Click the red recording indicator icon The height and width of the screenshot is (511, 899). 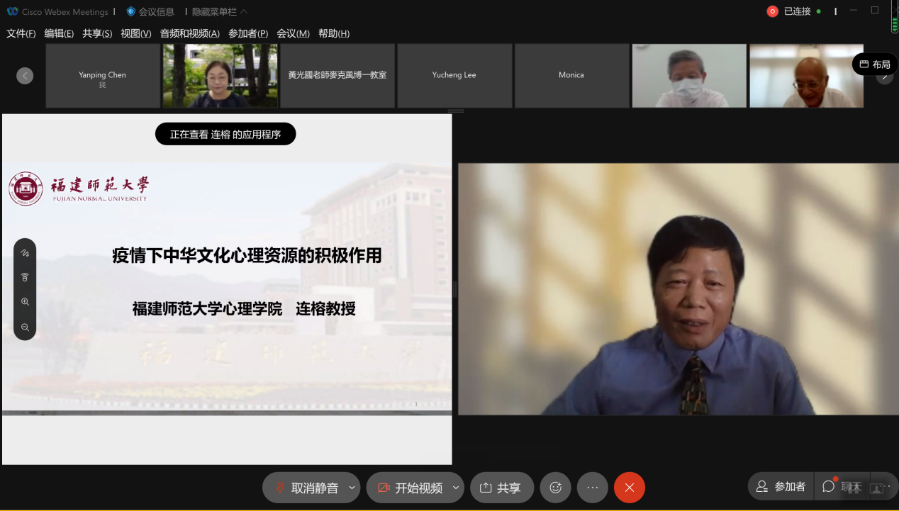(772, 11)
